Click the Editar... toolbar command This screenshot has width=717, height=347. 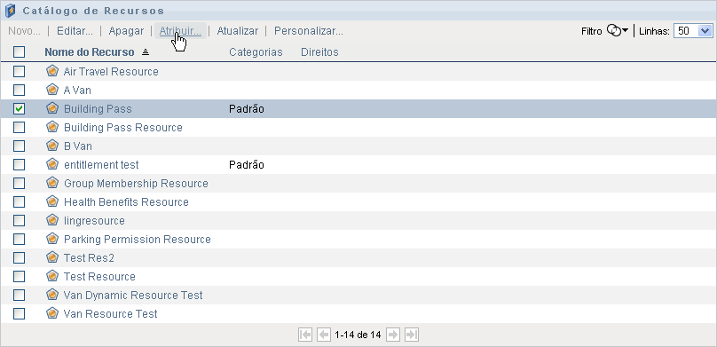[75, 31]
